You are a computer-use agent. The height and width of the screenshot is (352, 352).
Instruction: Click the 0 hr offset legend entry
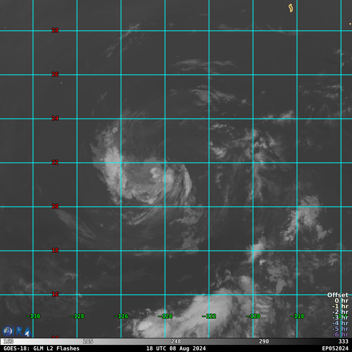342,301
